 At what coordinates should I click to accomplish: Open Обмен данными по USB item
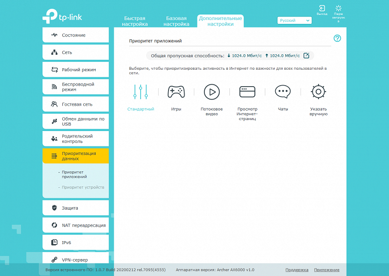76,122
